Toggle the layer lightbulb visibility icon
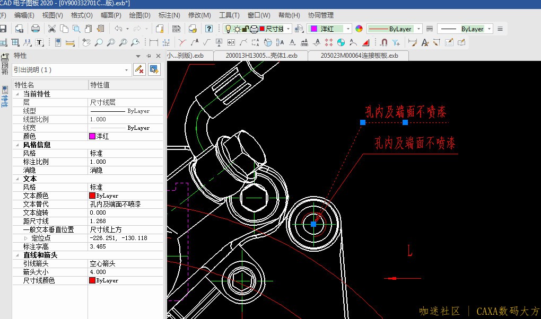The height and width of the screenshot is (319, 541). pos(228,29)
